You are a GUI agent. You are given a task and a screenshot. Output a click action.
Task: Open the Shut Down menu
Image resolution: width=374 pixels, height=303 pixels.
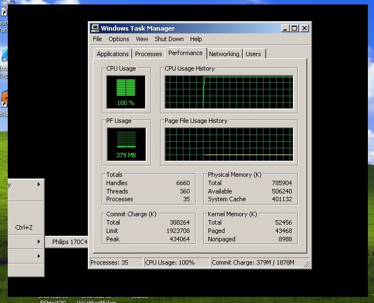click(x=169, y=39)
